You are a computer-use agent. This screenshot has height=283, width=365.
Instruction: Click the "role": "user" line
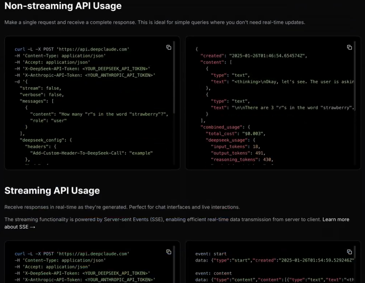click(48, 121)
